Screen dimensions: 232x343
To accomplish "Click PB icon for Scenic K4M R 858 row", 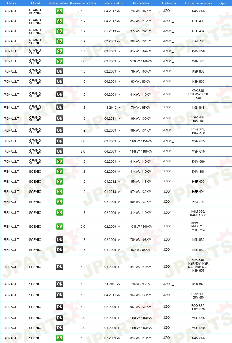I will coord(59,212).
